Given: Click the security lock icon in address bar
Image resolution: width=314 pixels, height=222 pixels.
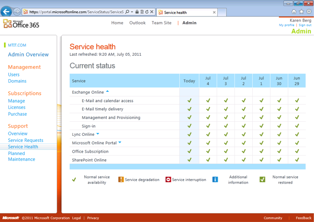Looking at the screenshot, I should point(137,12).
